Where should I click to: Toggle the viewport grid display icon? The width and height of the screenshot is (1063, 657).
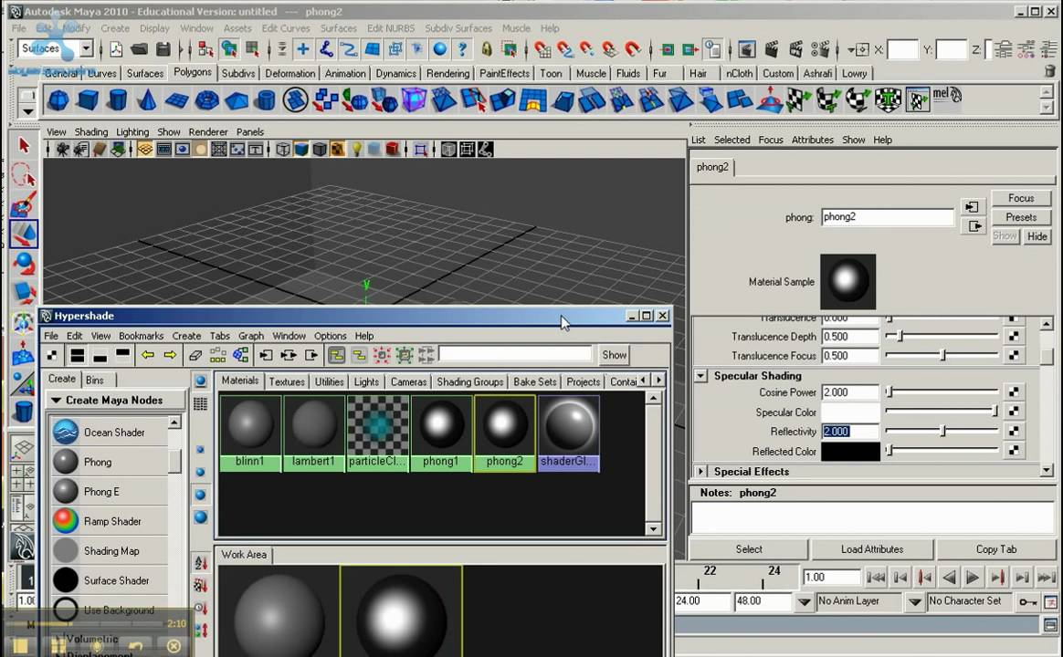(x=144, y=149)
